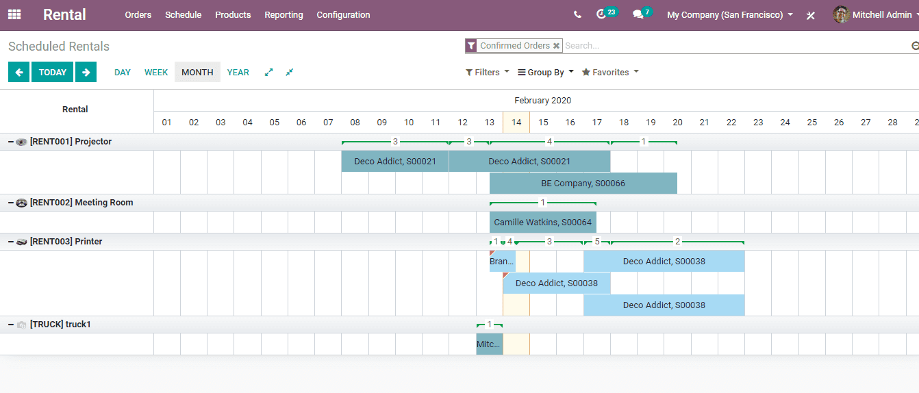Switch to YEAR view

pyautogui.click(x=238, y=72)
